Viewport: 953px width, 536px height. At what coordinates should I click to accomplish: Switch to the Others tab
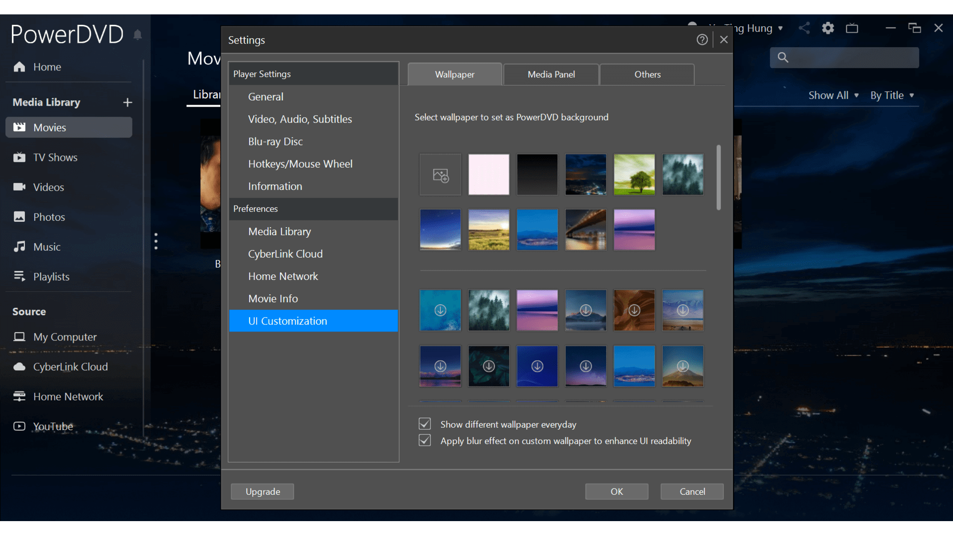[647, 74]
